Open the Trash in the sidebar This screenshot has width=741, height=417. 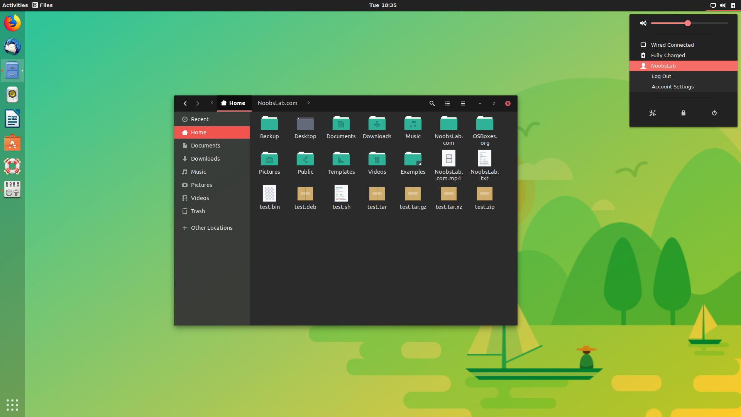[198, 211]
